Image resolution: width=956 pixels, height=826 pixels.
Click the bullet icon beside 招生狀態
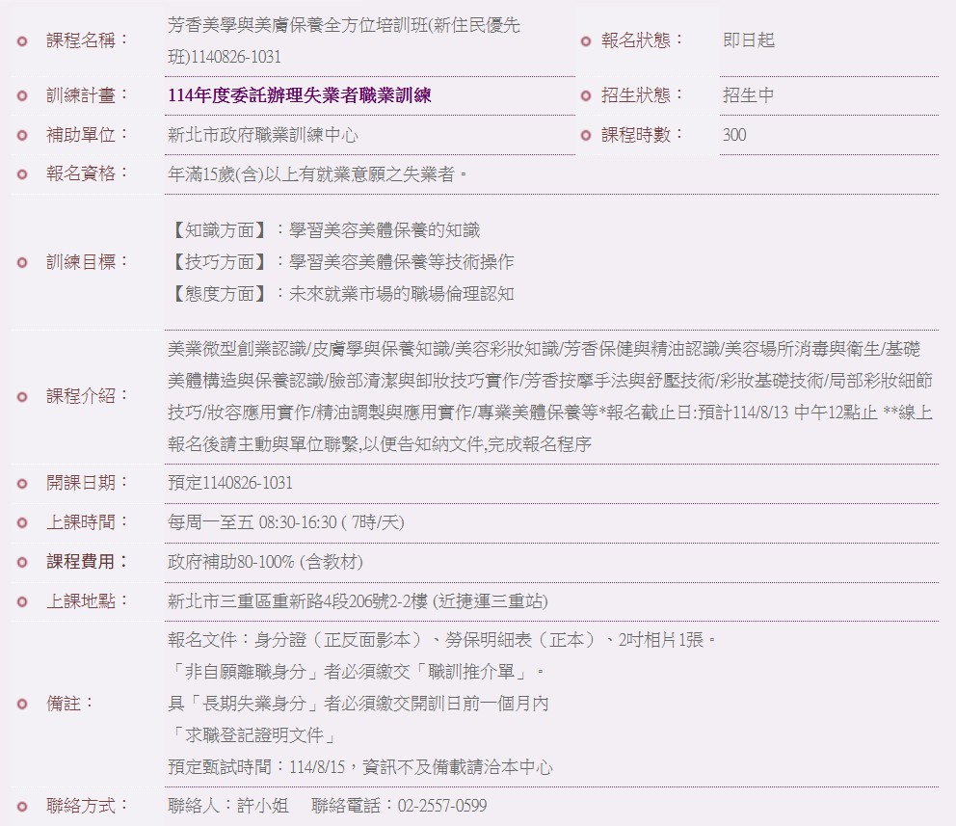coord(585,95)
